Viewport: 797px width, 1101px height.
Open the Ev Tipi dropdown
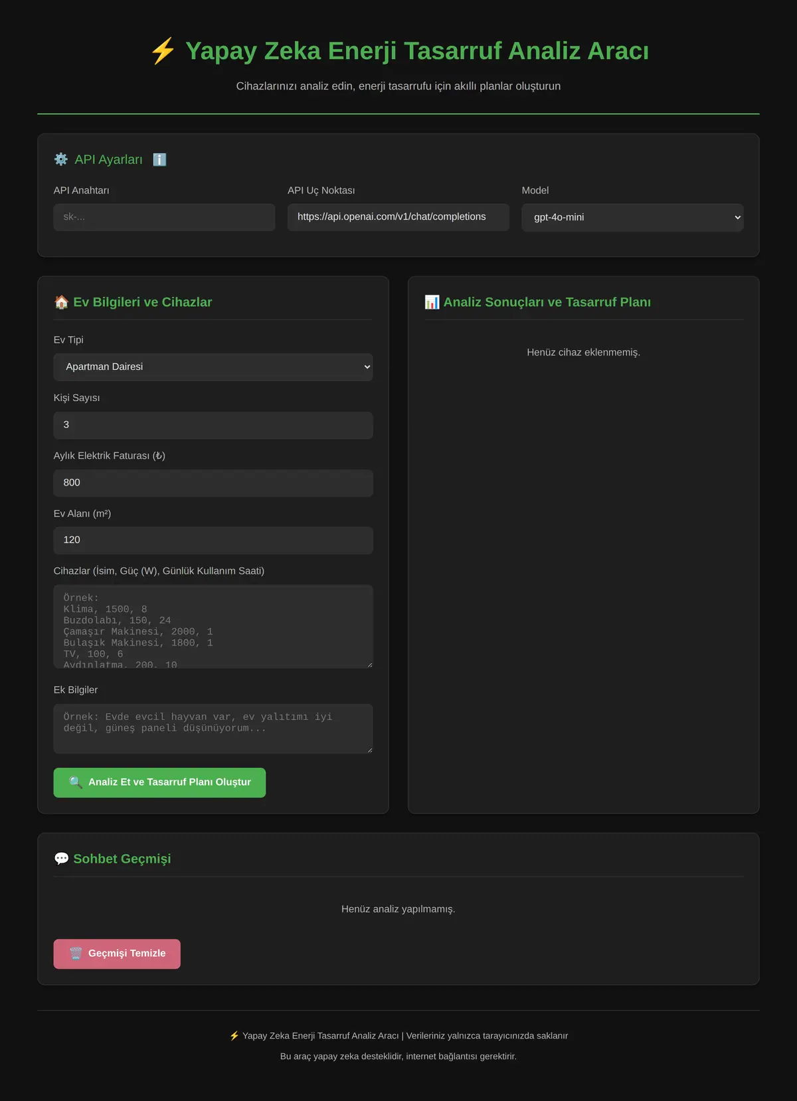pyautogui.click(x=213, y=367)
